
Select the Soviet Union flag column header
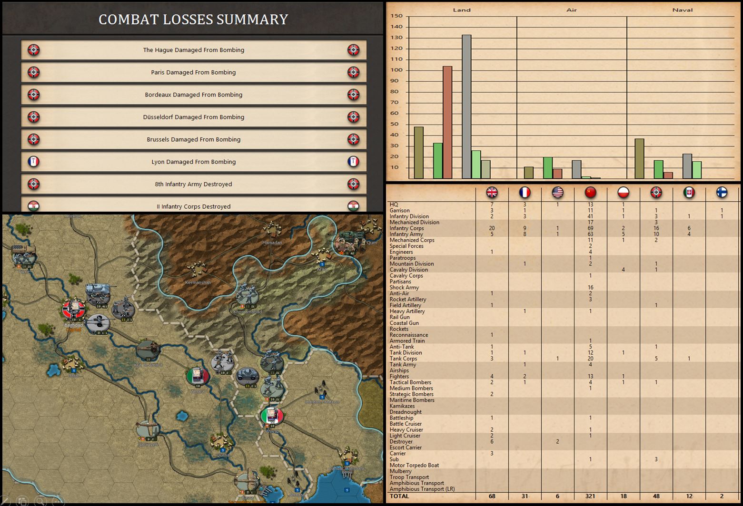[x=590, y=192]
